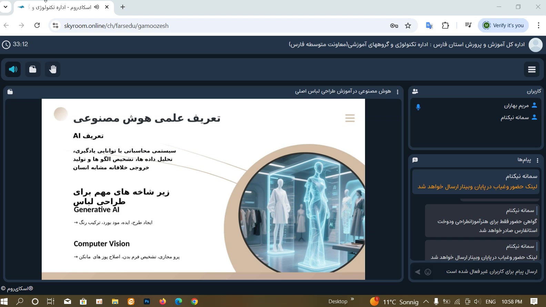Open the files folder button in toolbar
This screenshot has height=307, width=546.
33,70
